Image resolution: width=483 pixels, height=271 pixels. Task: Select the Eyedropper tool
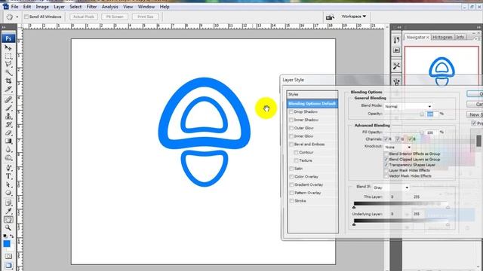click(x=8, y=211)
